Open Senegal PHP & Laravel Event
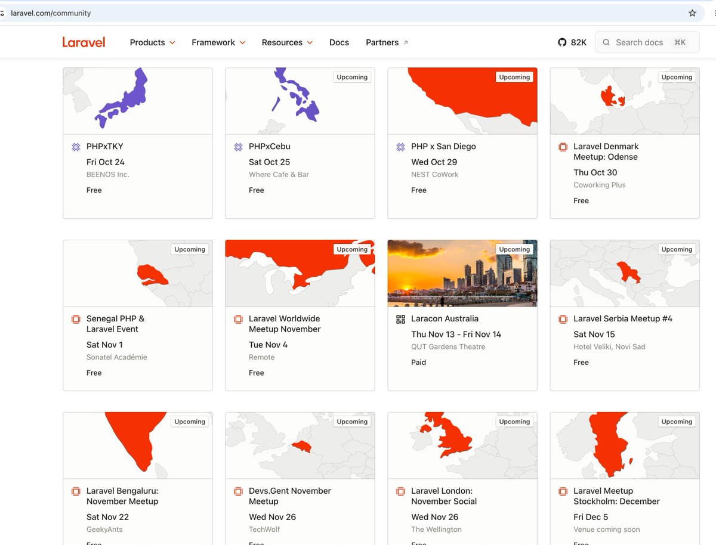The image size is (716, 545). tap(116, 324)
